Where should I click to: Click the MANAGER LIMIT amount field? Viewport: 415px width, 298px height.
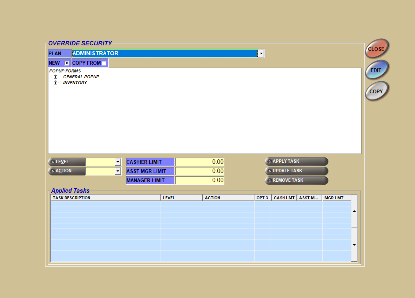click(x=199, y=180)
